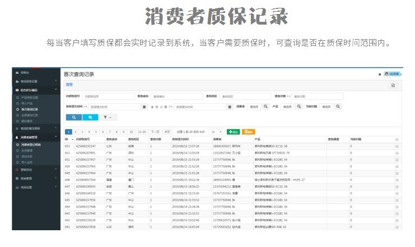Open the page size 20 dropdown
The width and height of the screenshot is (415, 247).
pyautogui.click(x=216, y=132)
